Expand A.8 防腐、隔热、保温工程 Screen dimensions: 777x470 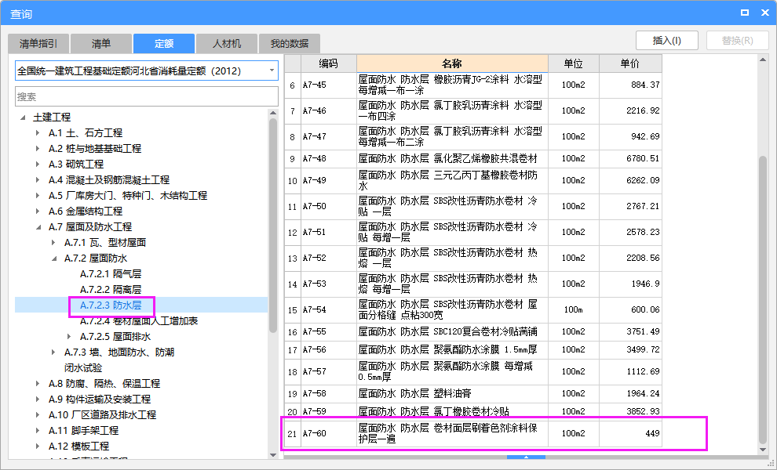(38, 383)
